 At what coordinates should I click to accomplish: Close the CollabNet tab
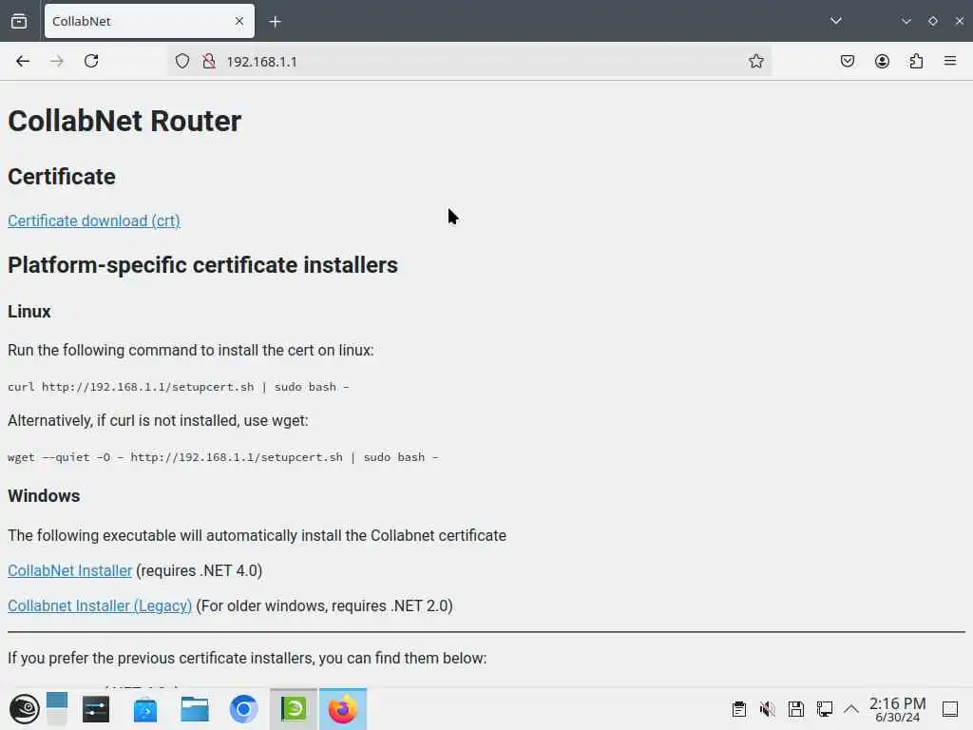[x=239, y=21]
